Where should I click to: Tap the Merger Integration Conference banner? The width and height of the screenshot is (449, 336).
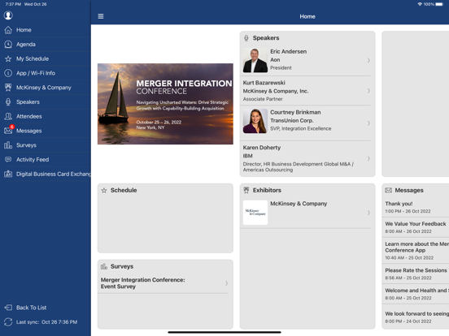click(x=165, y=104)
